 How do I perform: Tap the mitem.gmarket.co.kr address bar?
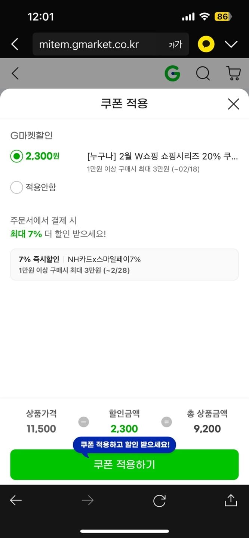pyautogui.click(x=97, y=45)
